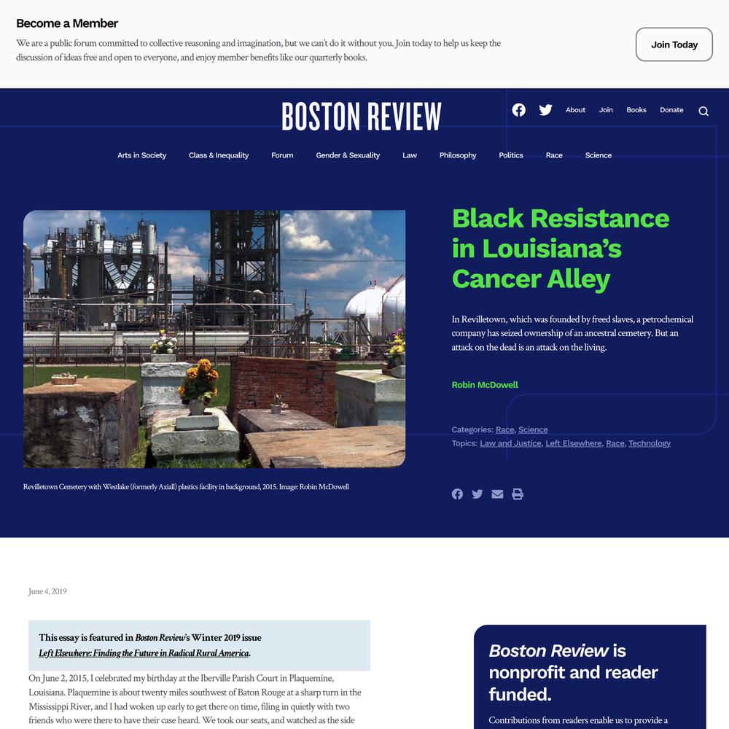This screenshot has width=729, height=729.
Task: Share article on Twitter below topics
Action: (x=477, y=494)
